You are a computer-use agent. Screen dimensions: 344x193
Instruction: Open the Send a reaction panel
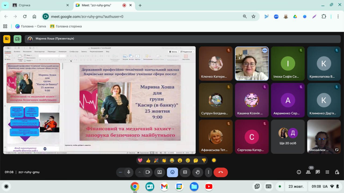[x=172, y=172]
